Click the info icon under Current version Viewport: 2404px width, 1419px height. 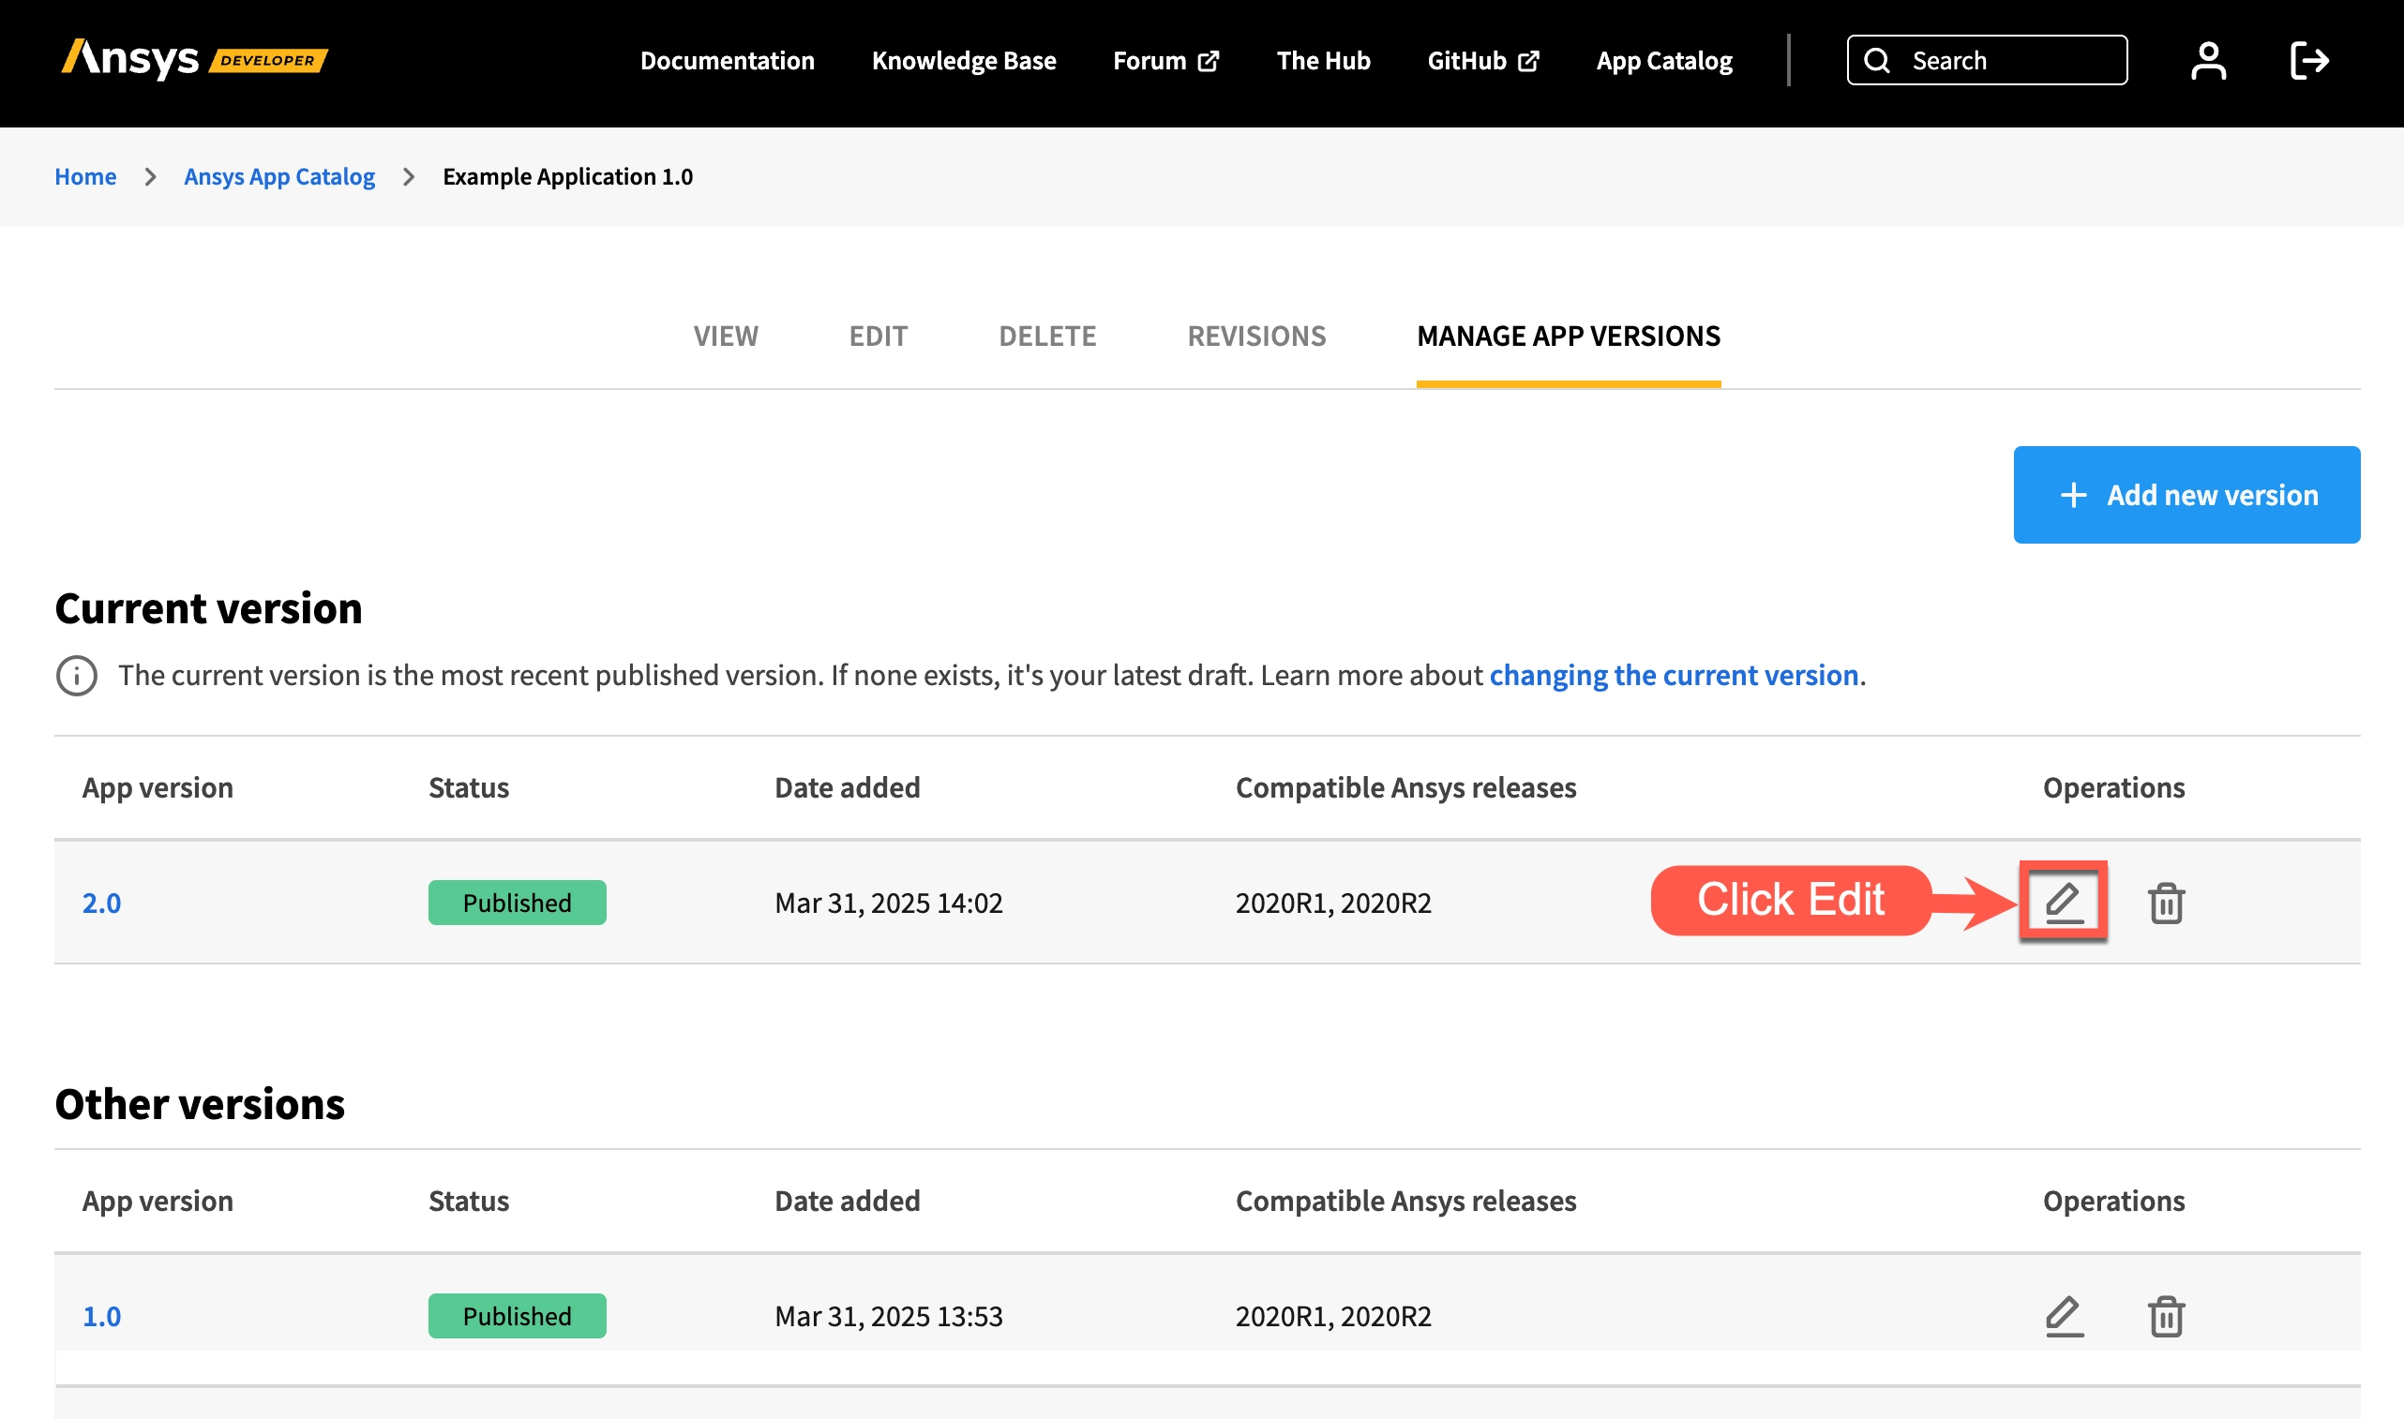pyautogui.click(x=77, y=676)
